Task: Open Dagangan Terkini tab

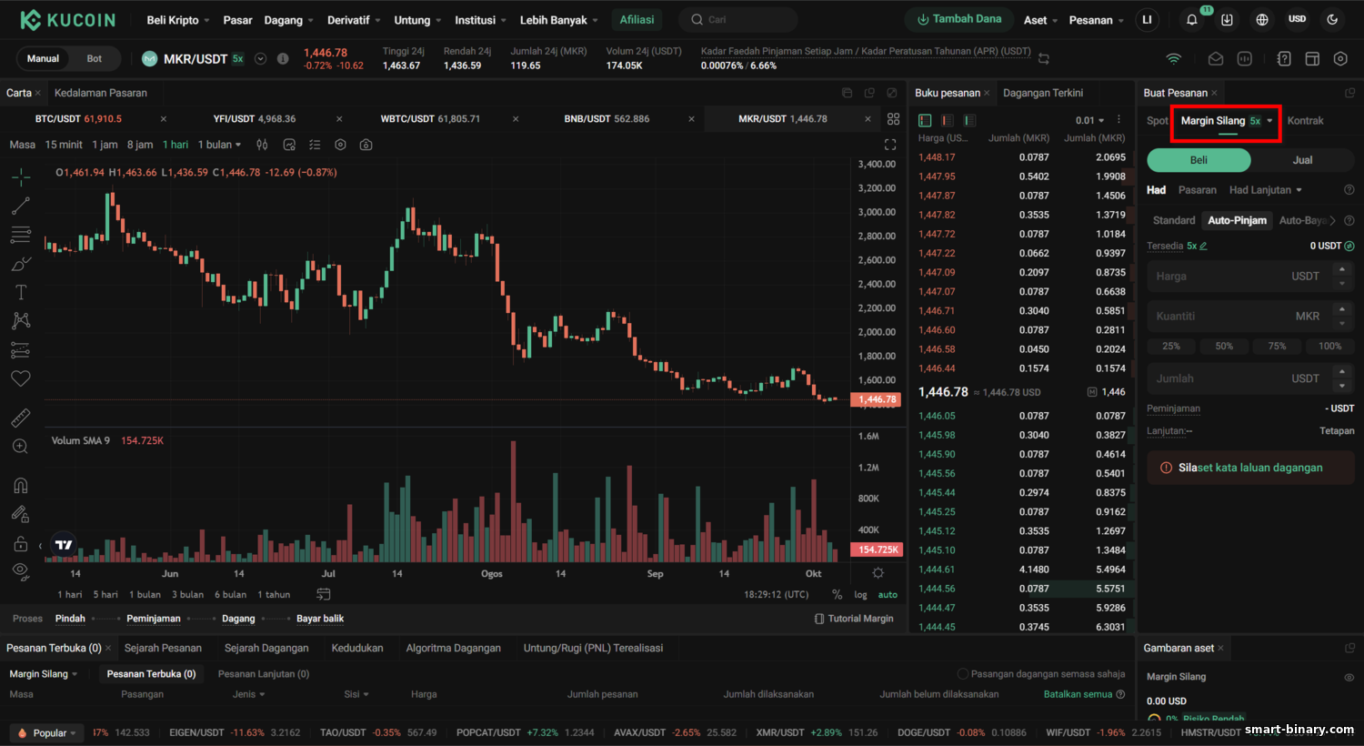Action: click(x=1043, y=93)
